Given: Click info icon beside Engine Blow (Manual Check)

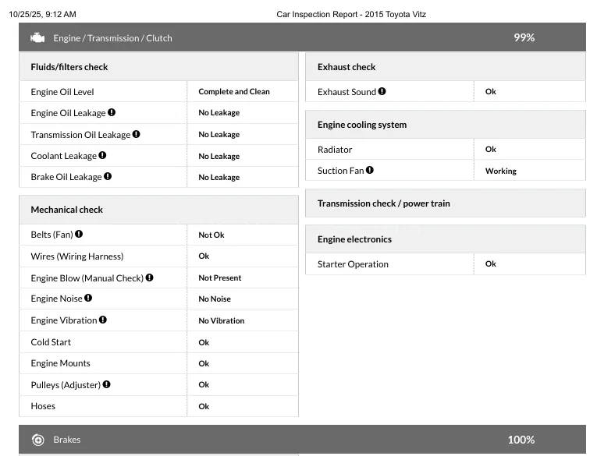Looking at the screenshot, I should [149, 277].
